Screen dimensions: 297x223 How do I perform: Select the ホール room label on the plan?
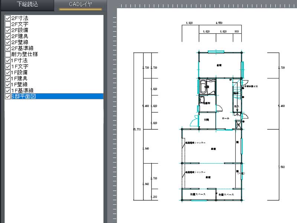click(x=225, y=118)
